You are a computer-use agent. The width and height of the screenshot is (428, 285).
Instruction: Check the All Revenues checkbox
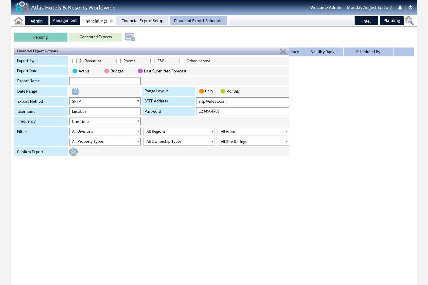pyautogui.click(x=75, y=61)
